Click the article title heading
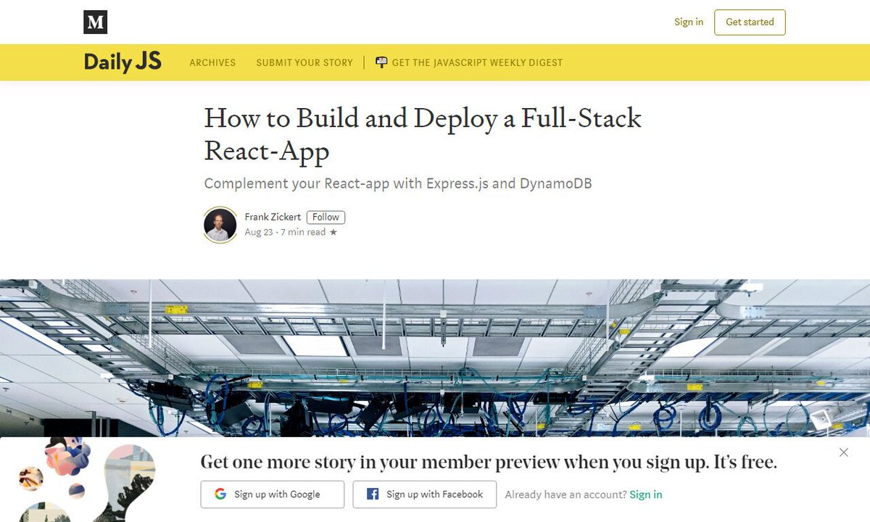This screenshot has width=870, height=522. (x=423, y=134)
